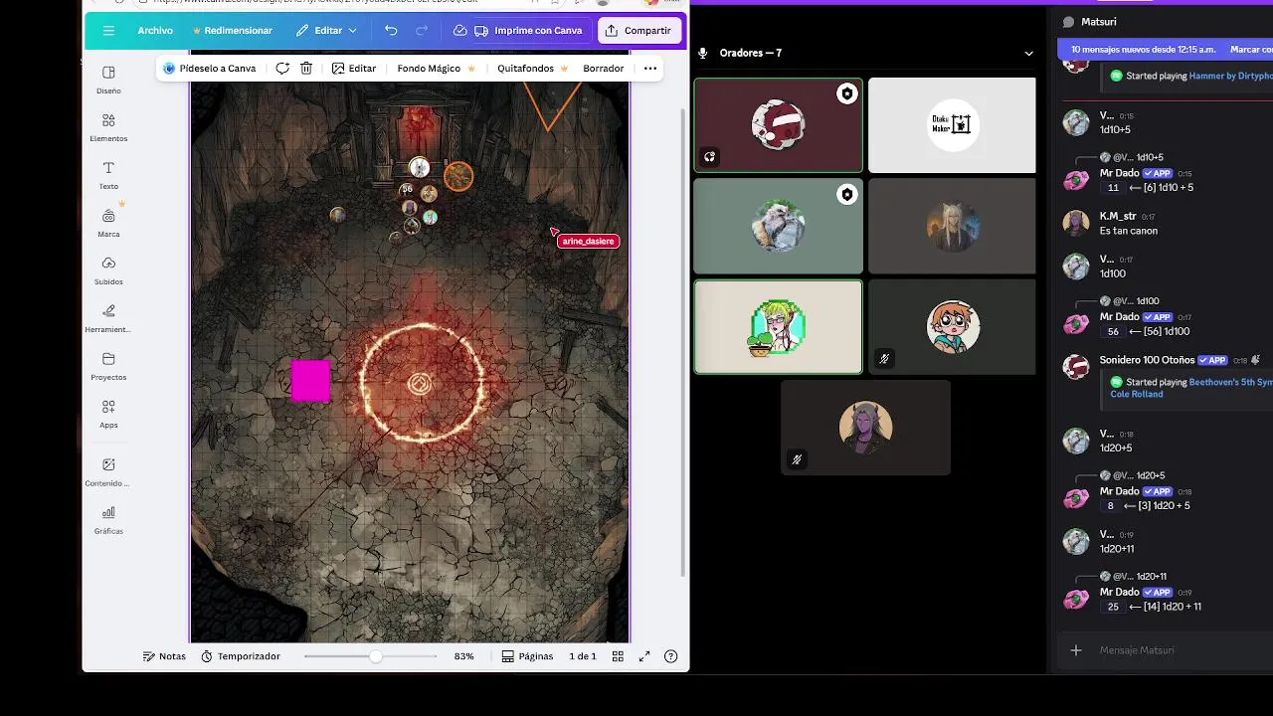Click the glowing fire circle on map

point(422,383)
